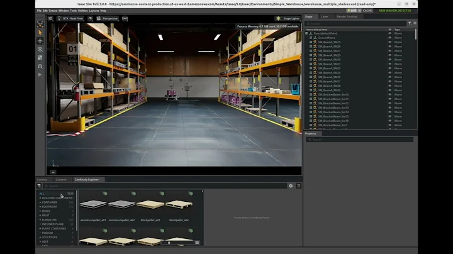Expand the CONTAINER category
Viewport: 453px width, 254px height.
40,202
